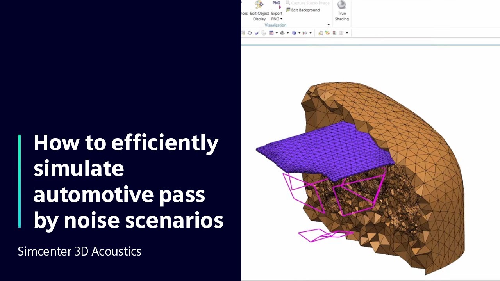Click the gray dotted grid icon
The width and height of the screenshot is (500, 281).
341,33
